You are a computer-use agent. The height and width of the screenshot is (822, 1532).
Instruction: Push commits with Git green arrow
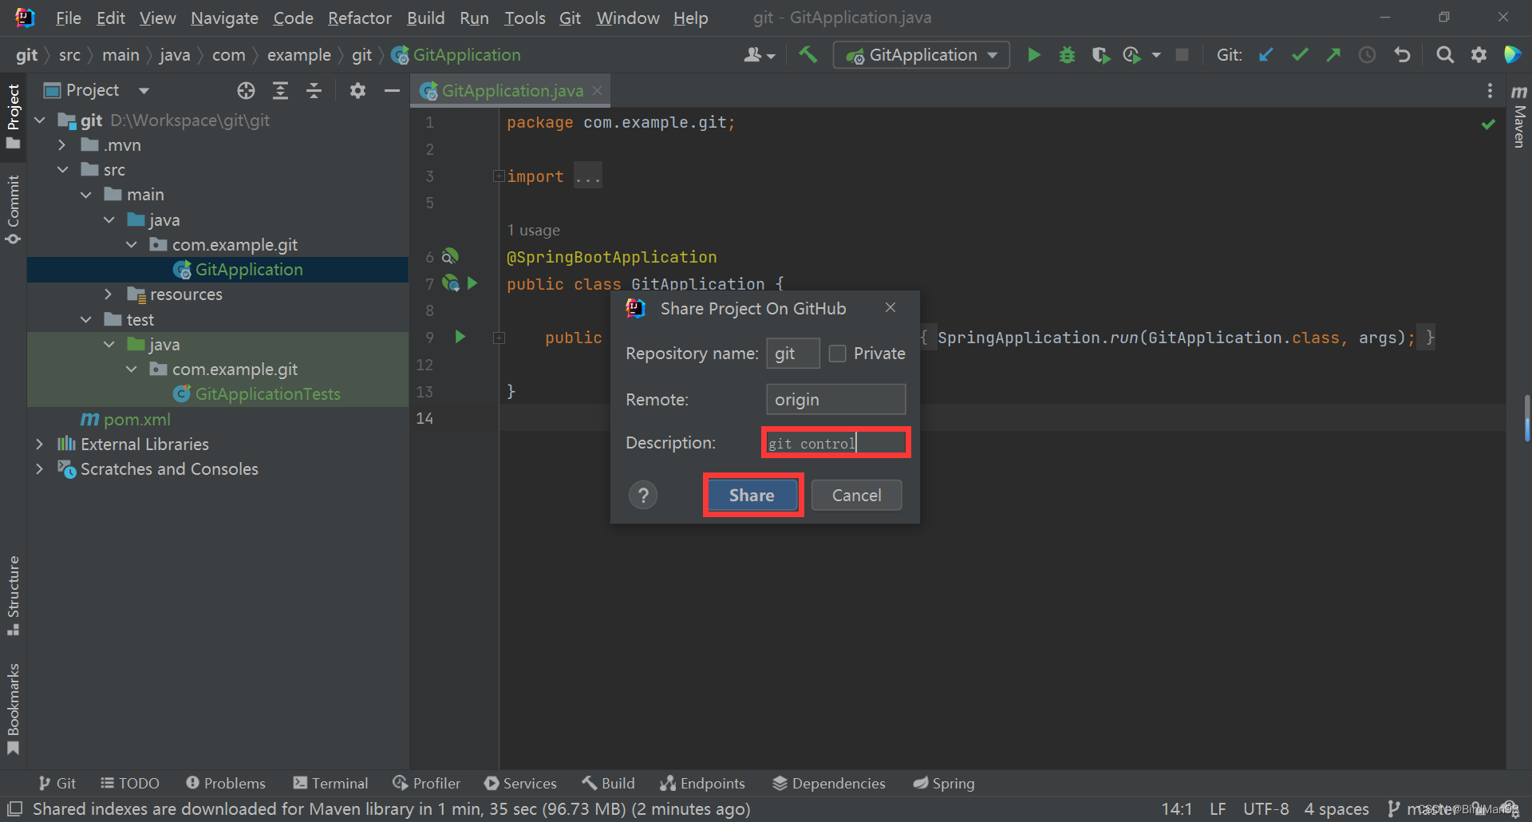click(1333, 54)
